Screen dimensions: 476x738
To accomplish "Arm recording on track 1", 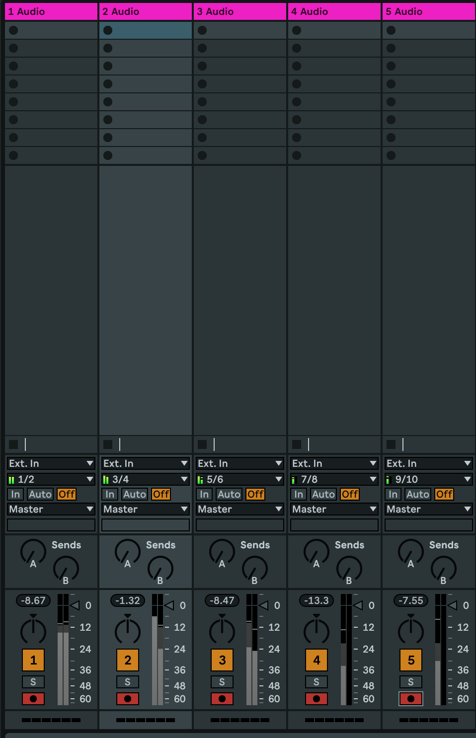I will click(x=33, y=699).
